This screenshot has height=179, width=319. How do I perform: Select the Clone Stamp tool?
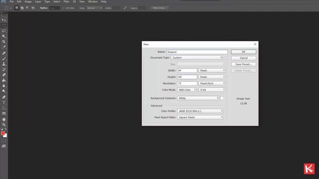(4, 64)
